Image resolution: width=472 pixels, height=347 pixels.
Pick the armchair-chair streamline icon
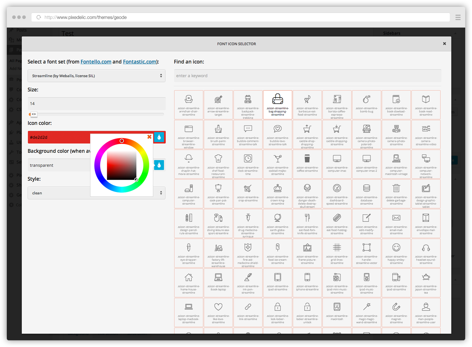tap(189, 104)
